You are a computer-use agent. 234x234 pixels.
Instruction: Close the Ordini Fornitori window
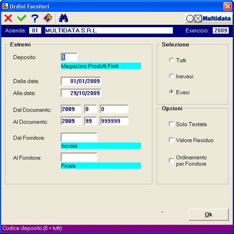[228, 6]
